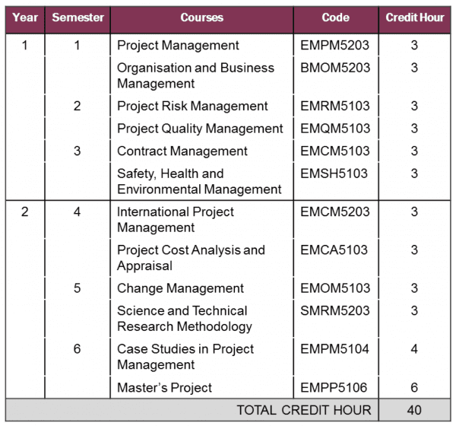456x426 pixels.
Task: Click the Code column header
Action: (335, 17)
